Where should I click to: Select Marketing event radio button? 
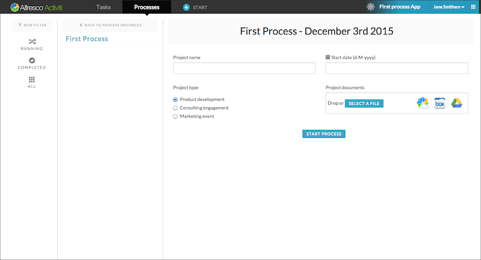click(176, 116)
